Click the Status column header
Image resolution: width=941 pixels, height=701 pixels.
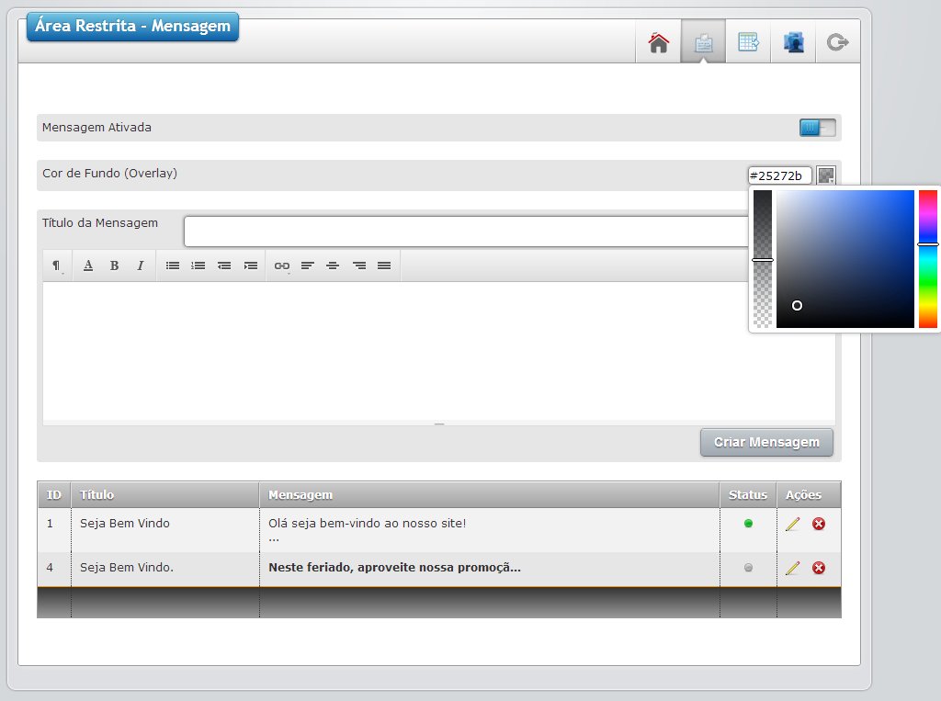[x=748, y=494]
